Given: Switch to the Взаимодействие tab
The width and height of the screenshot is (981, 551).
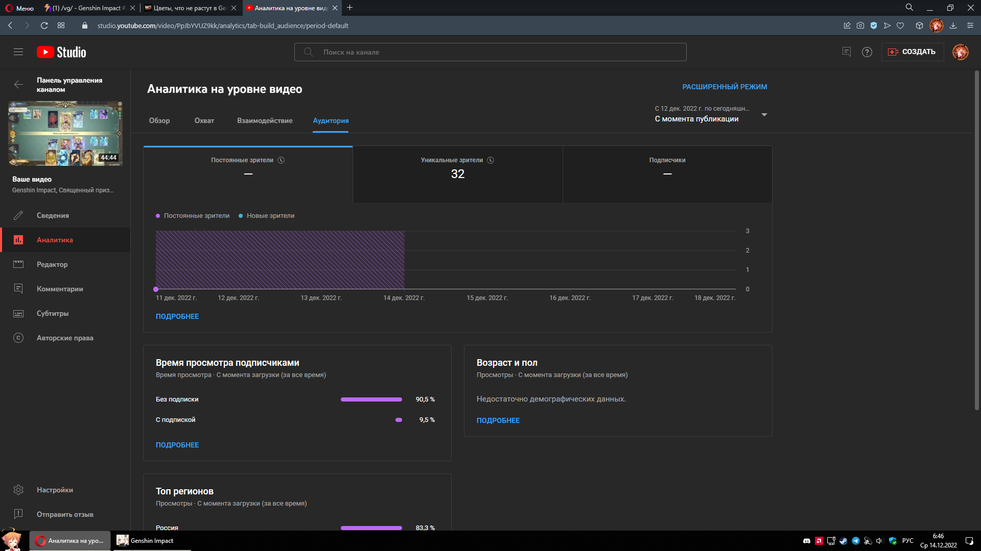Looking at the screenshot, I should click(265, 121).
